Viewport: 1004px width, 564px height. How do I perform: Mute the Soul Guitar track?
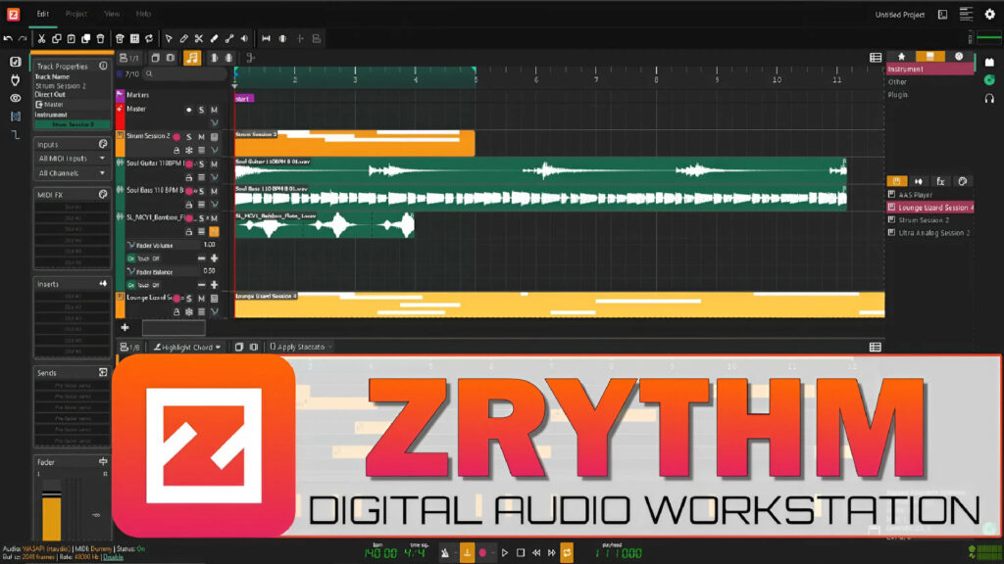213,164
